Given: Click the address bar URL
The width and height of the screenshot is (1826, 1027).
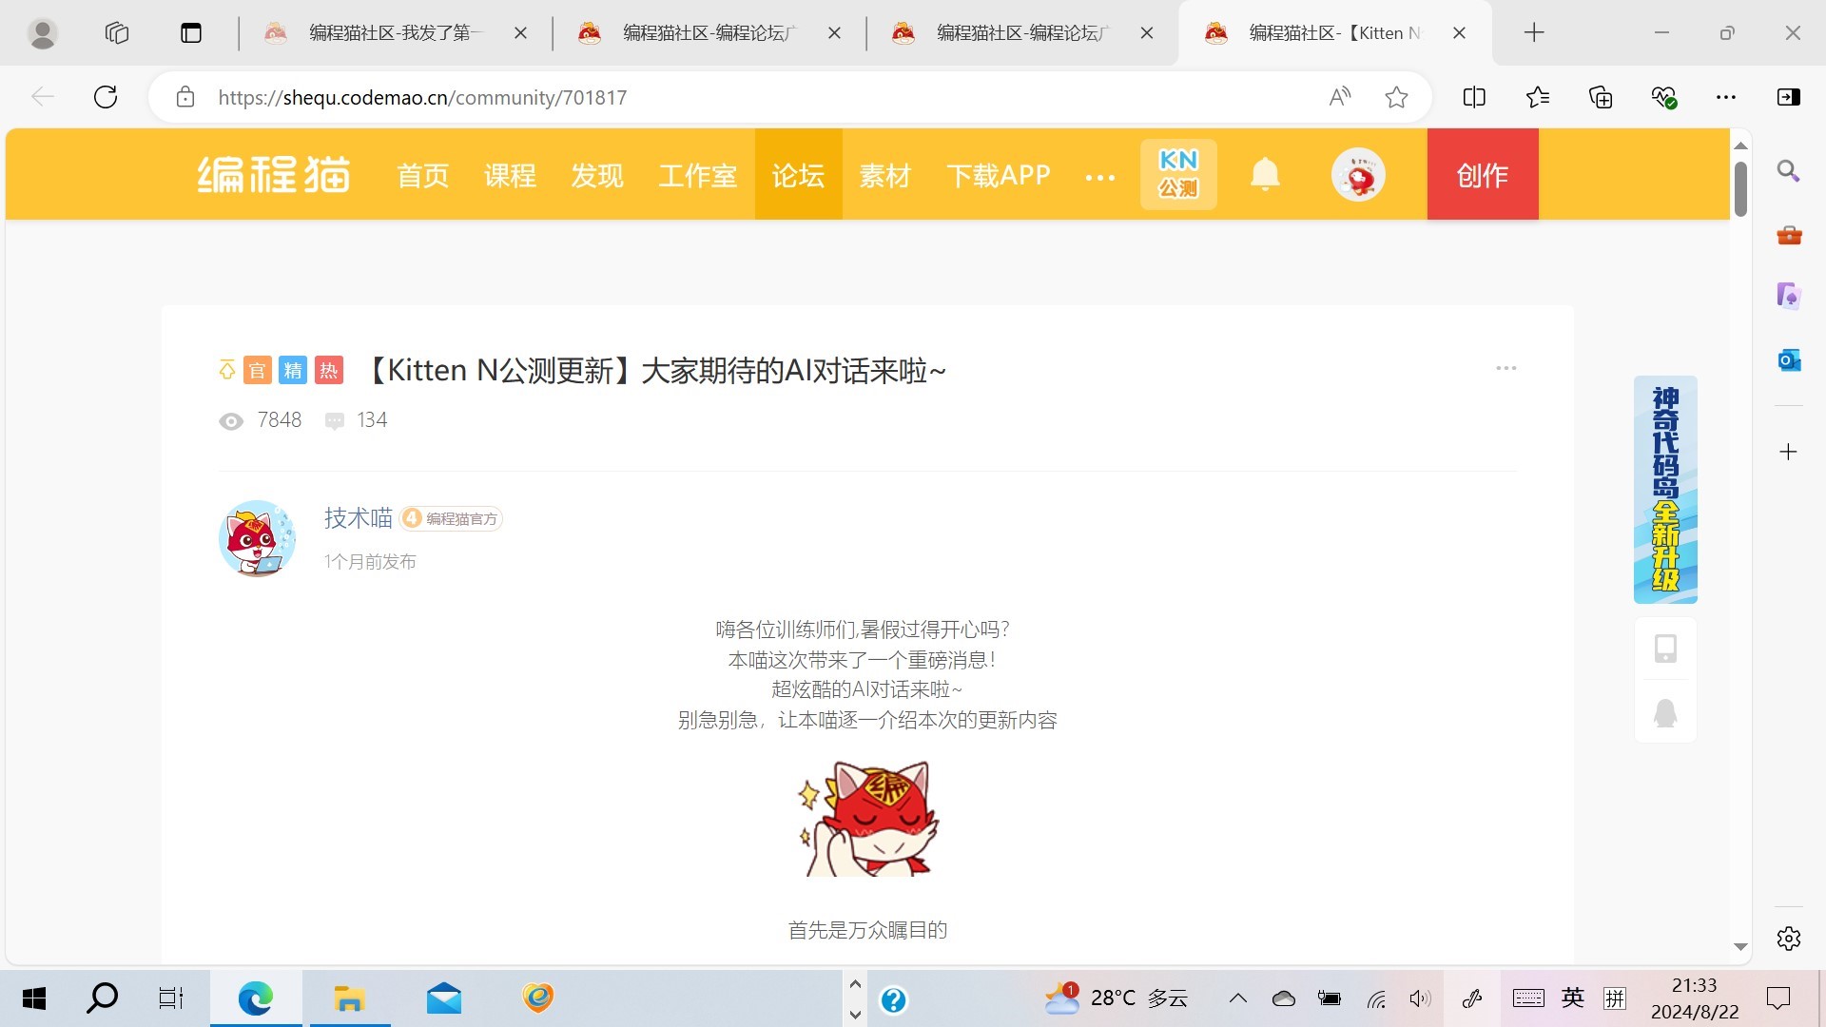Looking at the screenshot, I should coord(422,97).
